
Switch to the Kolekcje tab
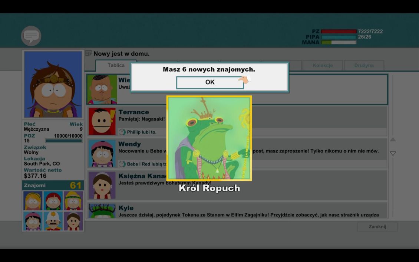click(323, 65)
